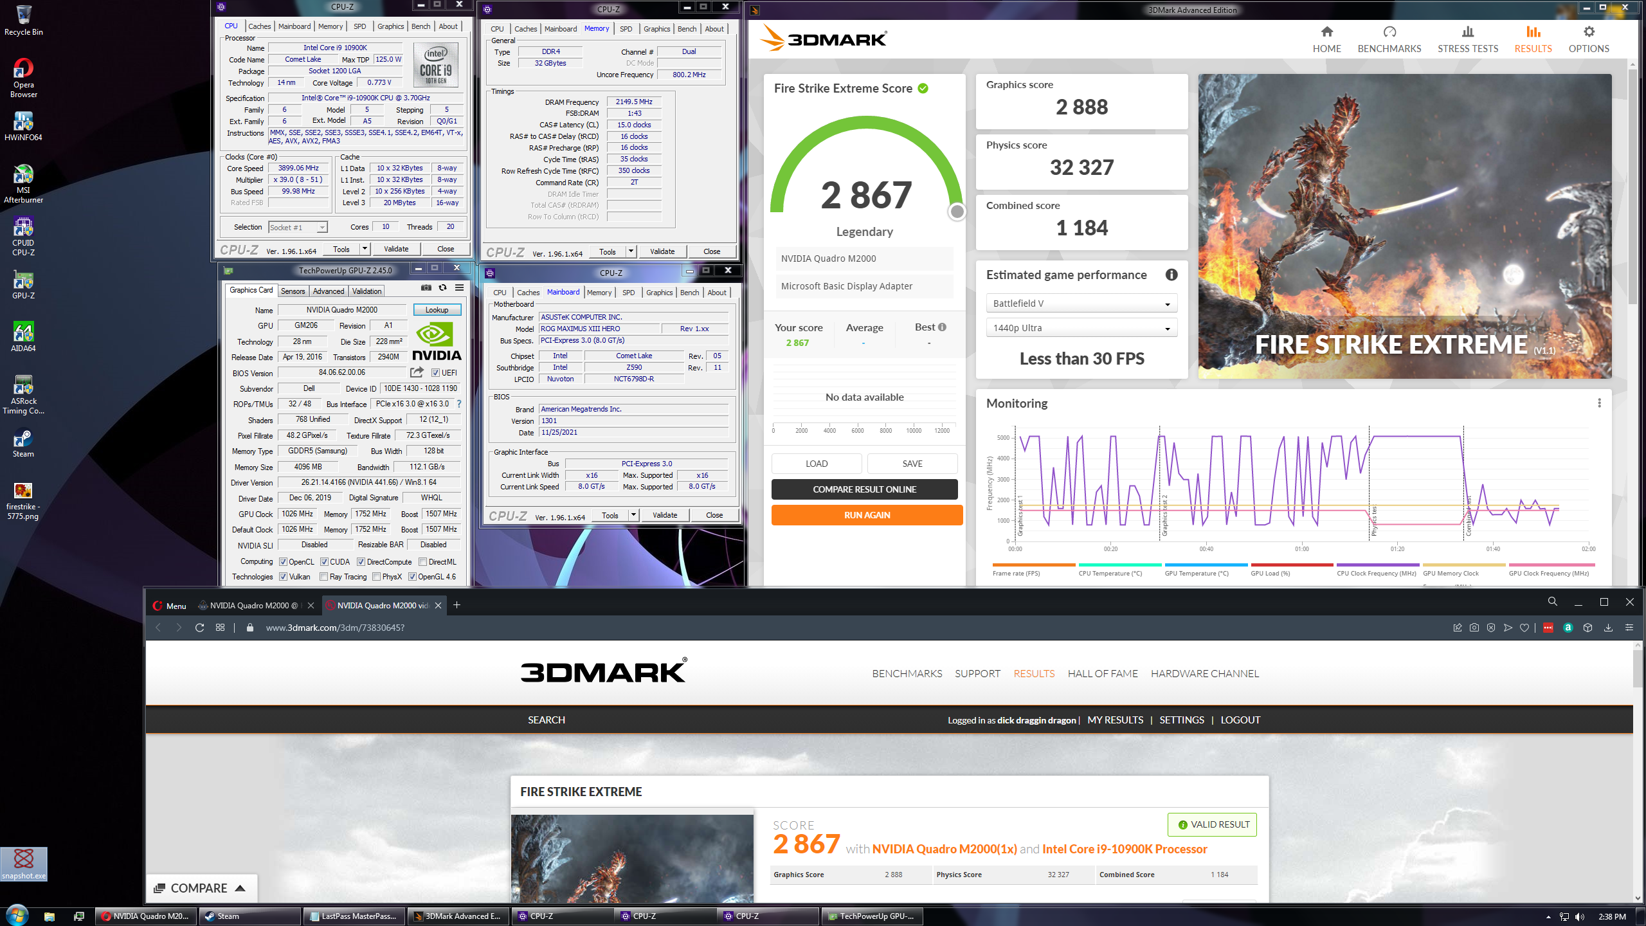Open AIDA64 desktop icon

pos(23,337)
